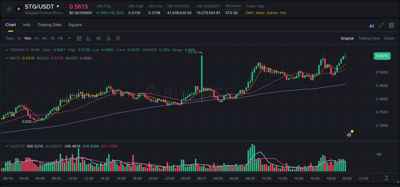Open the technical indicators line chart icon
The width and height of the screenshot is (400, 187).
point(89,38)
